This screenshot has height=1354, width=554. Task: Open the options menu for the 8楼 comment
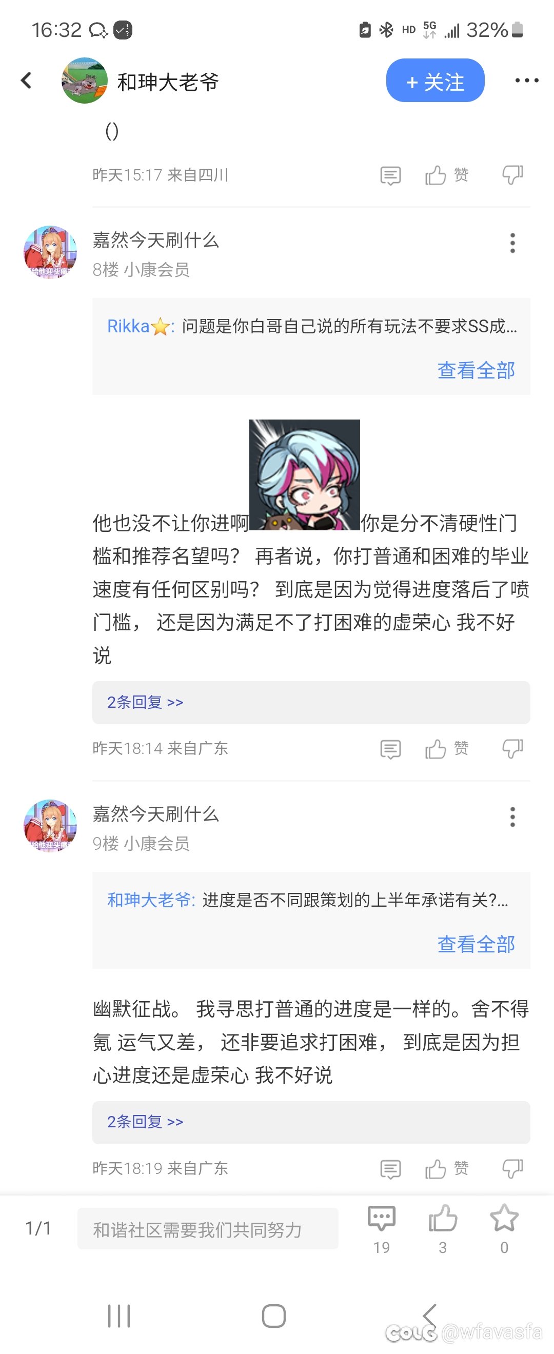(512, 243)
